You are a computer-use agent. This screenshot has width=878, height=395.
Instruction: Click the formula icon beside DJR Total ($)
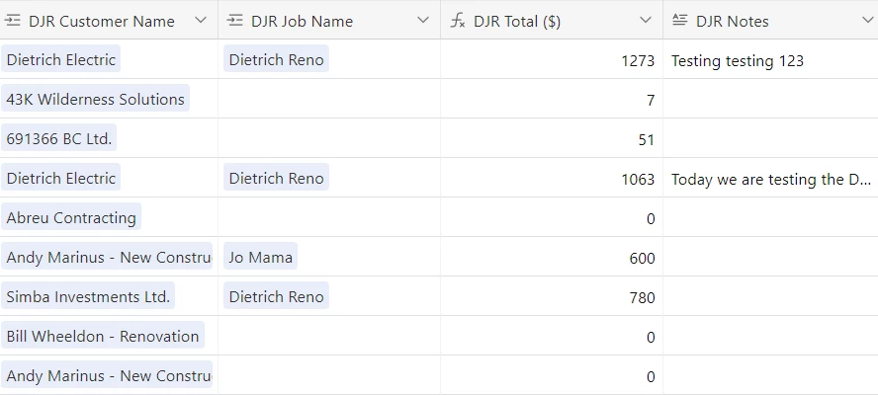coord(458,22)
